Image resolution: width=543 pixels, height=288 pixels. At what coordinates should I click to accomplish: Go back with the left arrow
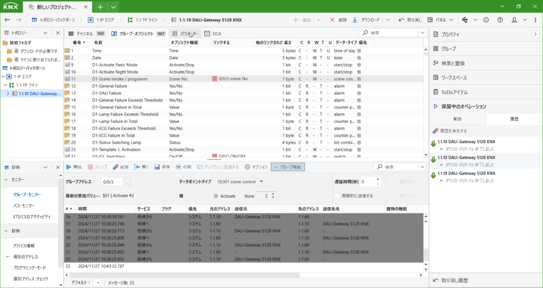point(7,20)
